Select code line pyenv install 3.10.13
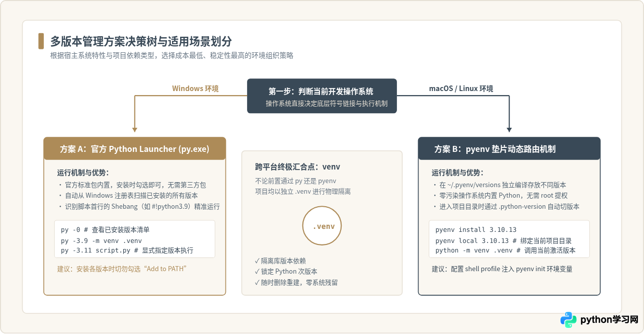The image size is (644, 334). [476, 230]
